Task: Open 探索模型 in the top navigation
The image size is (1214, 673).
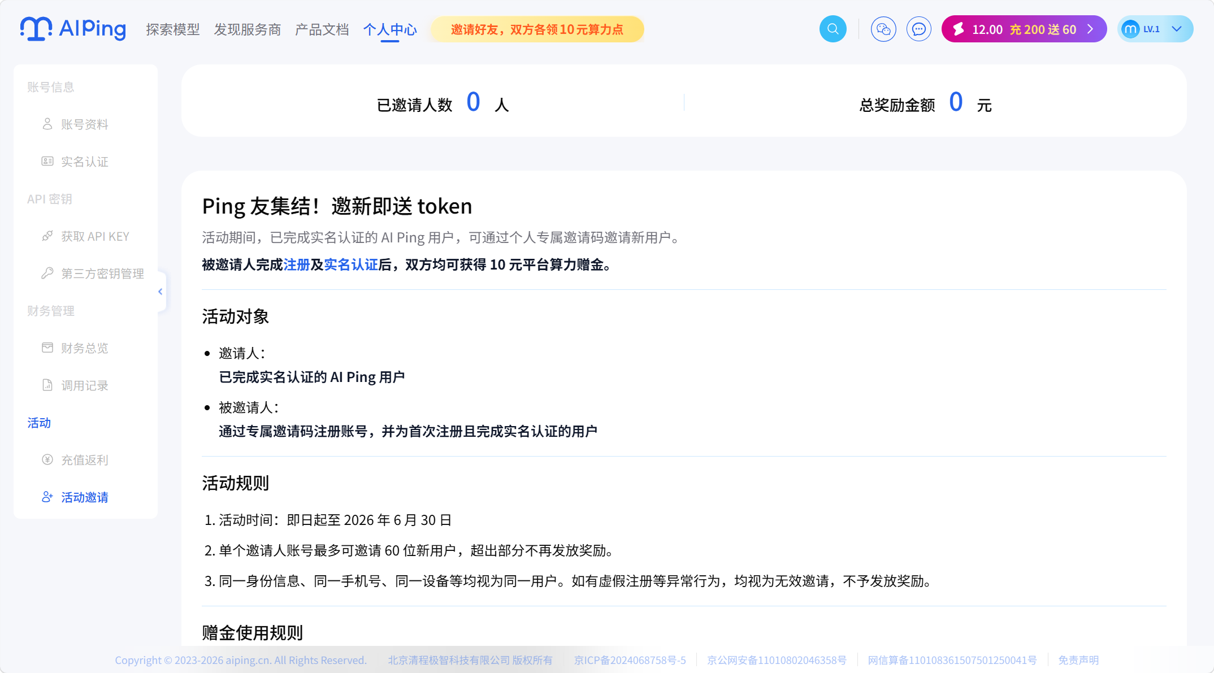Action: click(173, 29)
